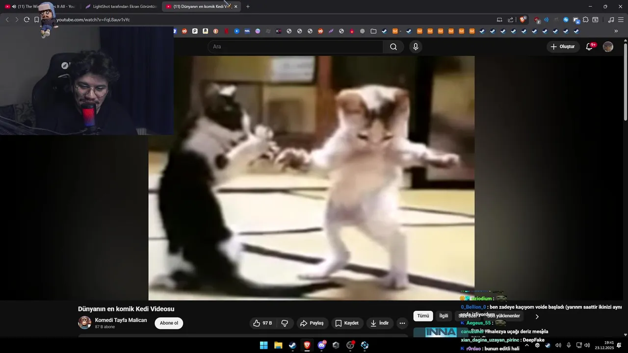Image resolution: width=628 pixels, height=353 pixels.
Task: Switch to the first YouTube tab
Action: (x=40, y=6)
